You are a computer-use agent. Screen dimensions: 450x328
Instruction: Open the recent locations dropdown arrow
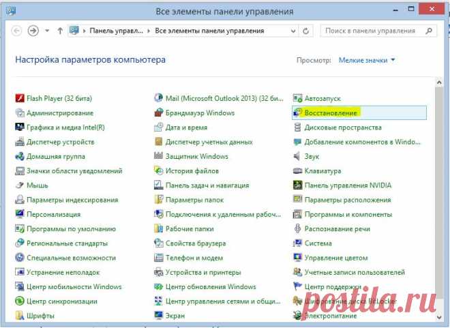[47, 31]
